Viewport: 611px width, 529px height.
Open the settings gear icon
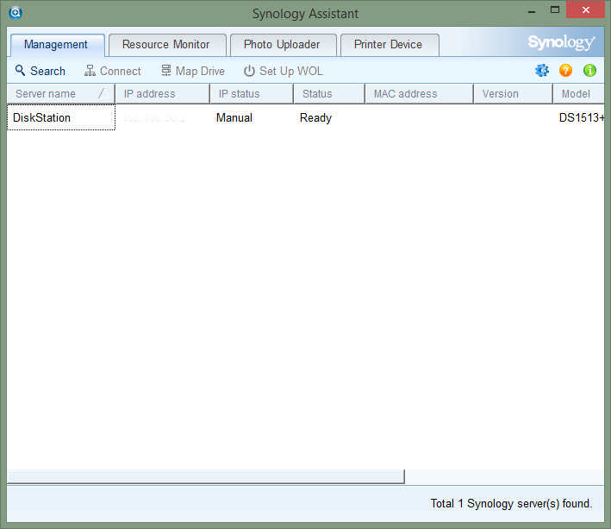click(542, 71)
